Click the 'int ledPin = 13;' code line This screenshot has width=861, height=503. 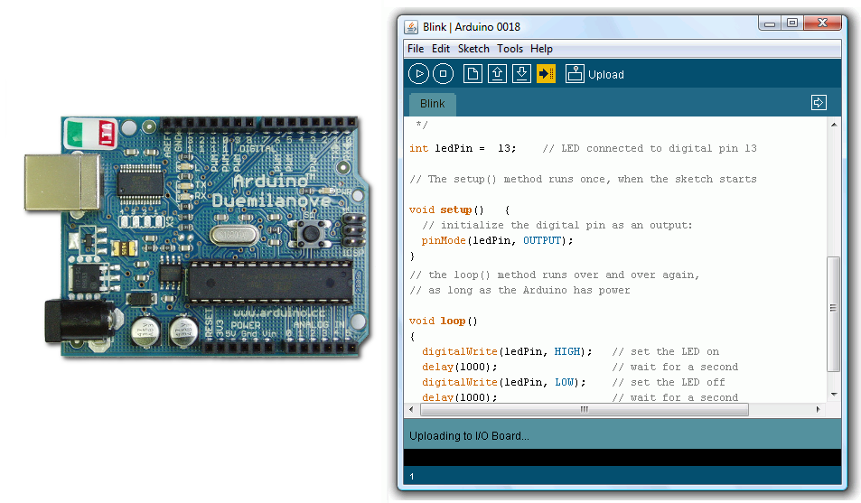[463, 148]
